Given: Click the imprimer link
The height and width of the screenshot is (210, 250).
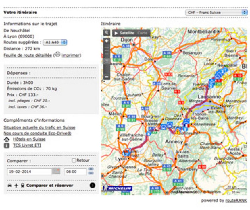Looking at the screenshot, I should pos(71,55).
